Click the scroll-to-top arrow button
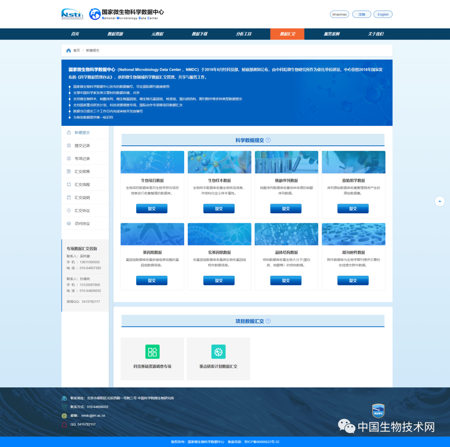 440,202
